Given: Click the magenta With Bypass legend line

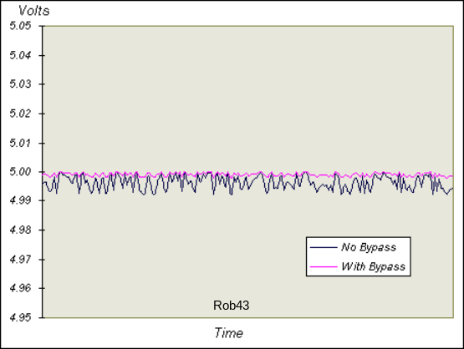Looking at the screenshot, I should click(324, 266).
